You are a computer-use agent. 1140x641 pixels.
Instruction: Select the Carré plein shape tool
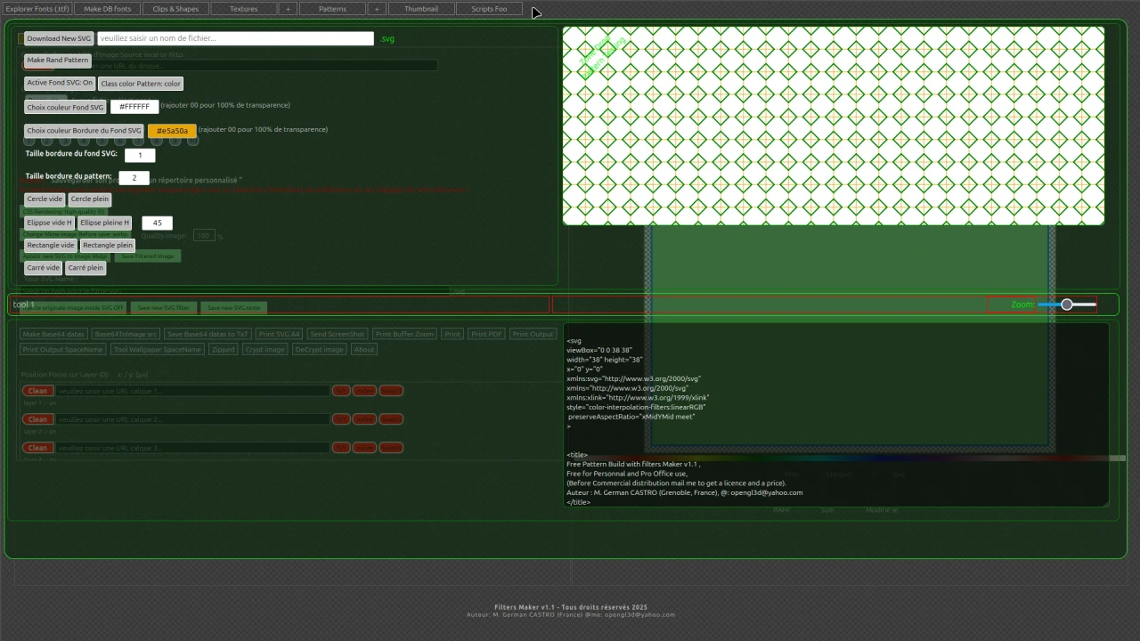[x=85, y=267]
